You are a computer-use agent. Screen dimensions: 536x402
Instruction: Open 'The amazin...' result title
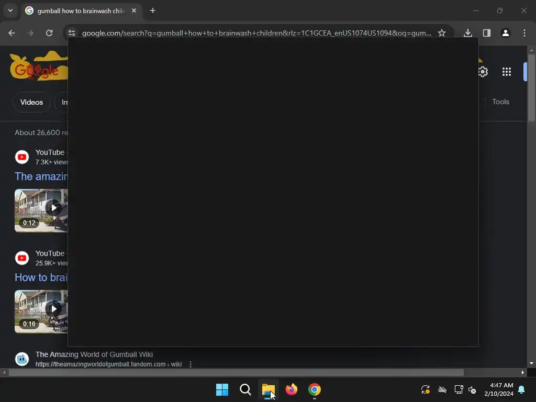[41, 176]
